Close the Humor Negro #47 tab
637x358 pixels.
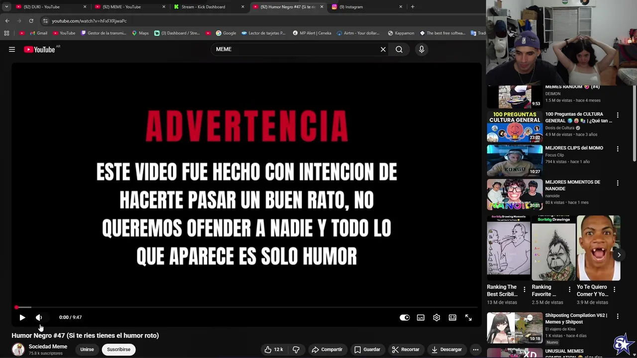pyautogui.click(x=321, y=7)
